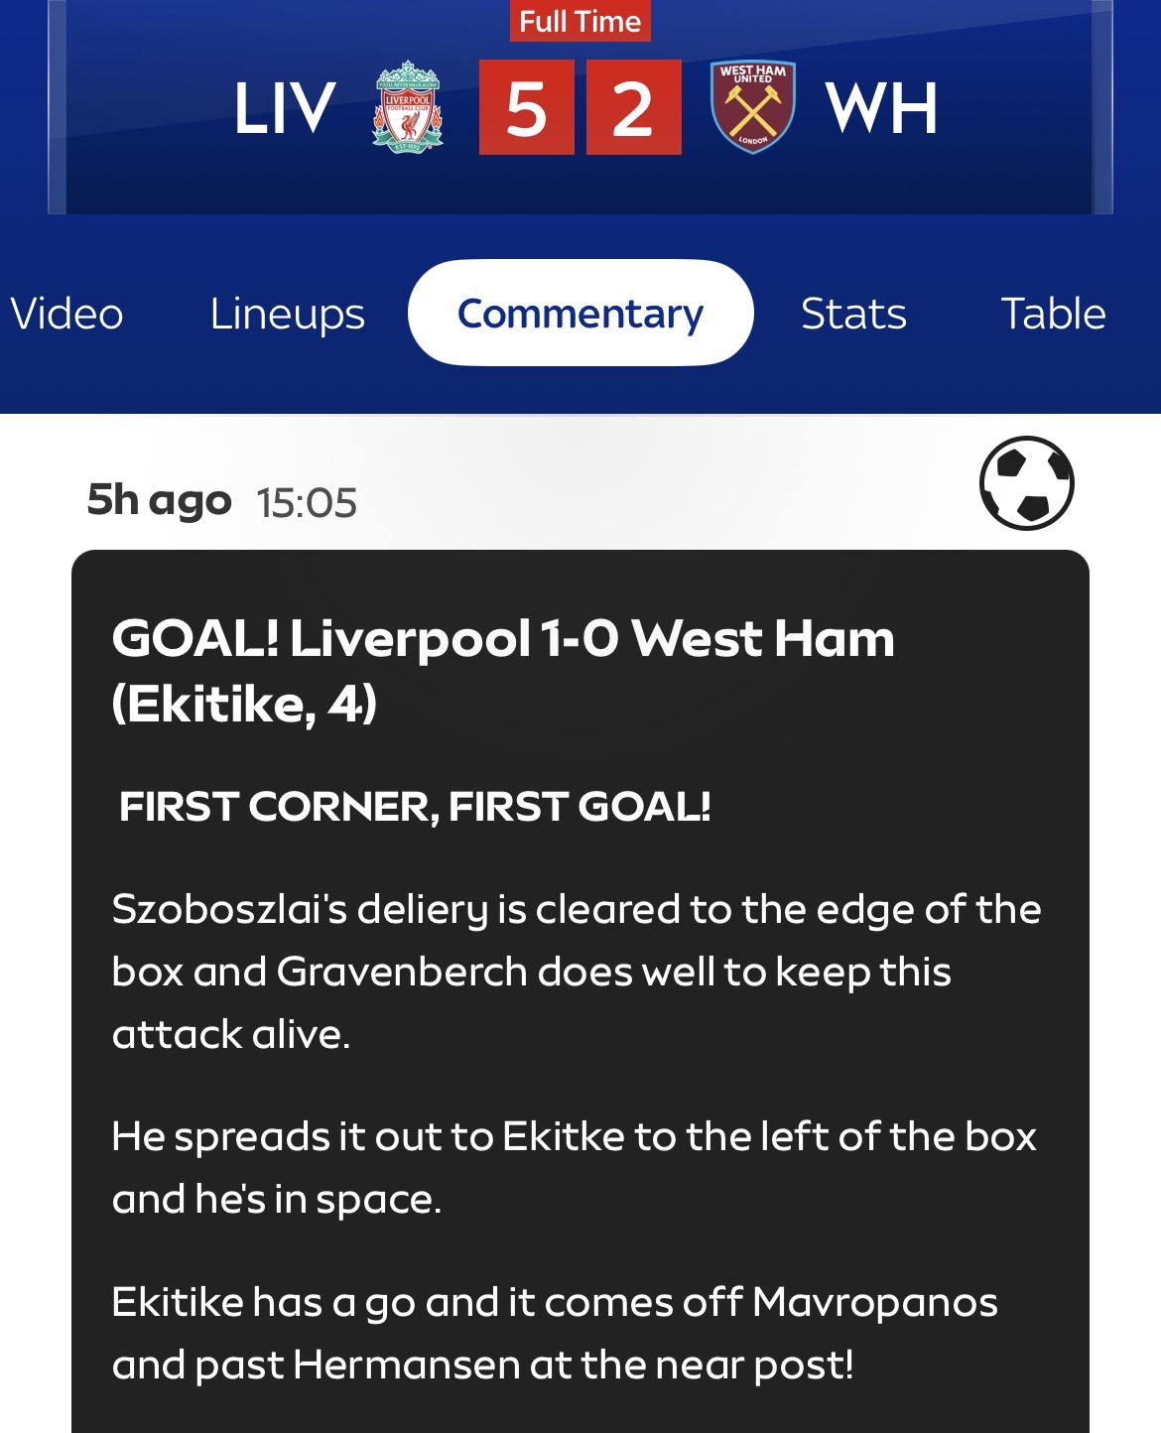Tap the 'He spreads it out' paragraph

click(574, 1167)
